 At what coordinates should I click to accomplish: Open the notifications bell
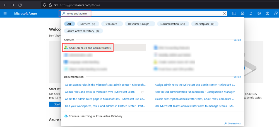point(251,13)
